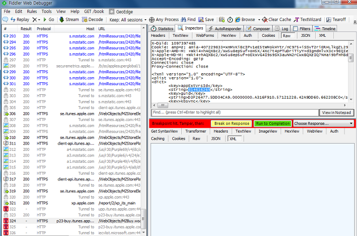Viewport: 357px width, 236px height.
Task: Open the Browse dropdown arrow
Action: [x=259, y=20]
